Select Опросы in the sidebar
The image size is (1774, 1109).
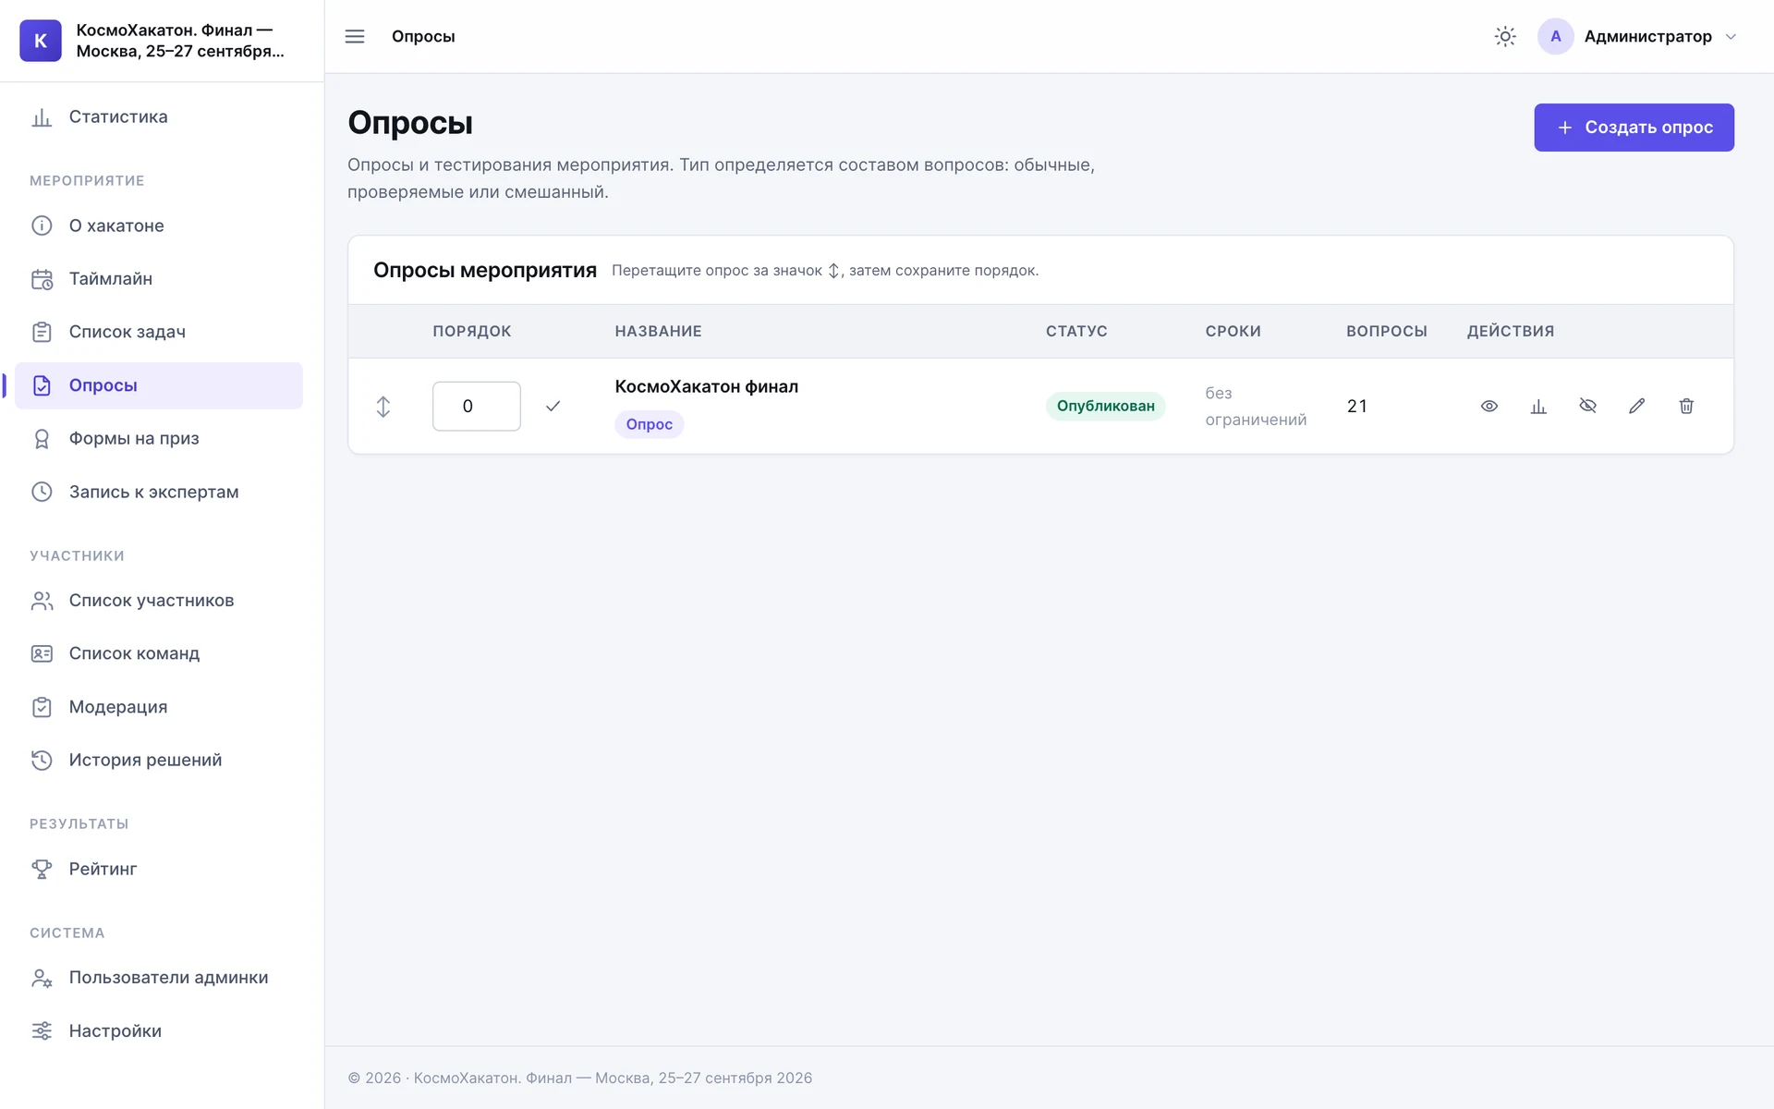pyautogui.click(x=159, y=385)
